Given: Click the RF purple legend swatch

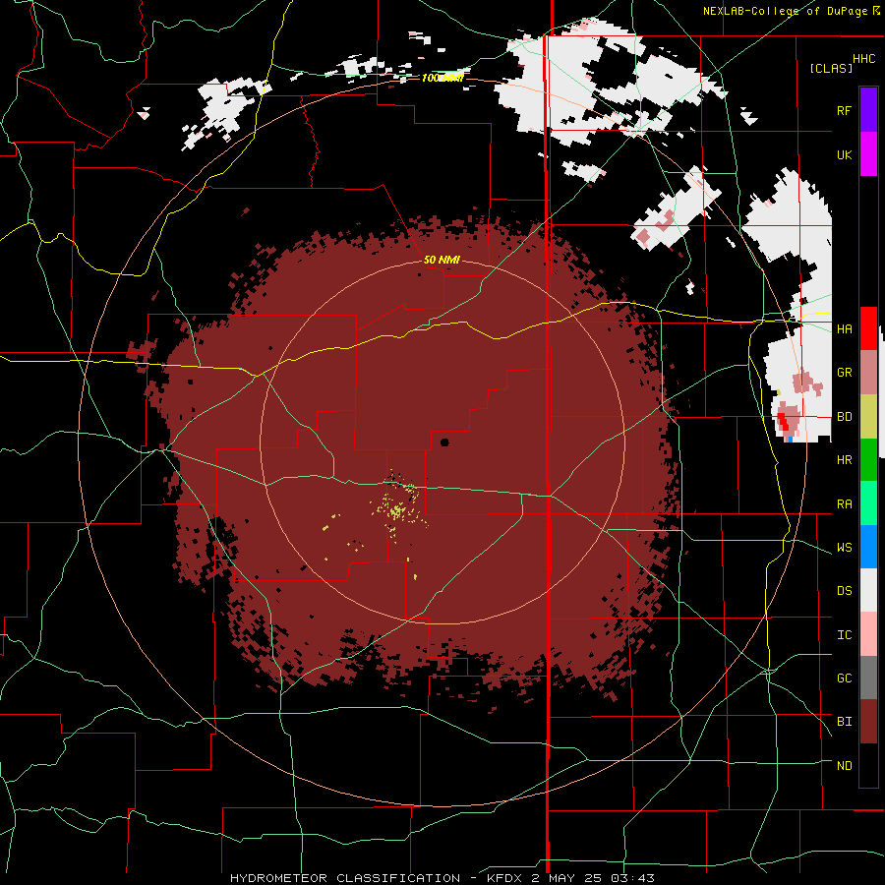Looking at the screenshot, I should (868, 109).
